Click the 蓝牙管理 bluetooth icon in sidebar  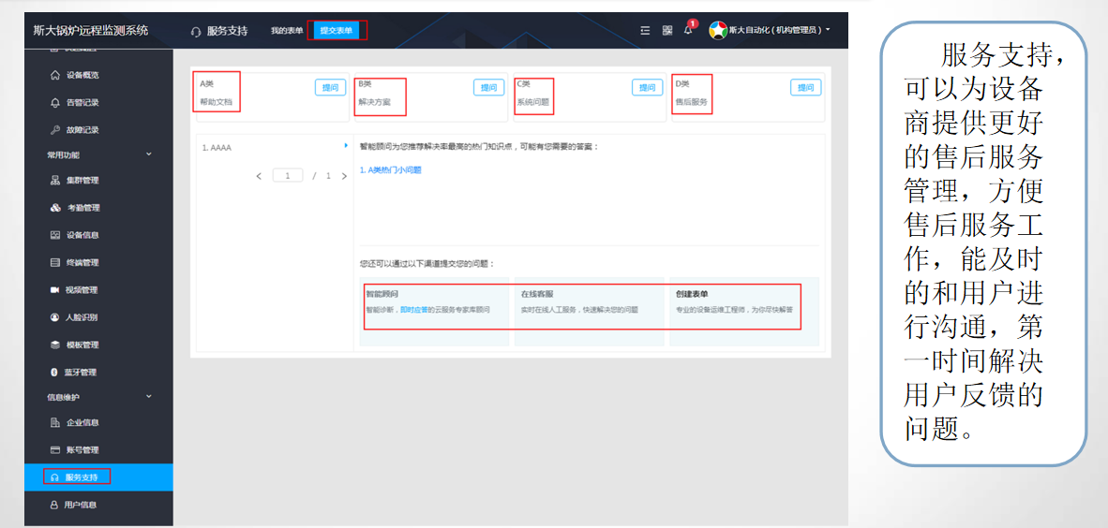click(55, 373)
